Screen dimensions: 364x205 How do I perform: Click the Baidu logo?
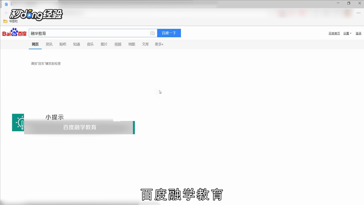tap(15, 33)
